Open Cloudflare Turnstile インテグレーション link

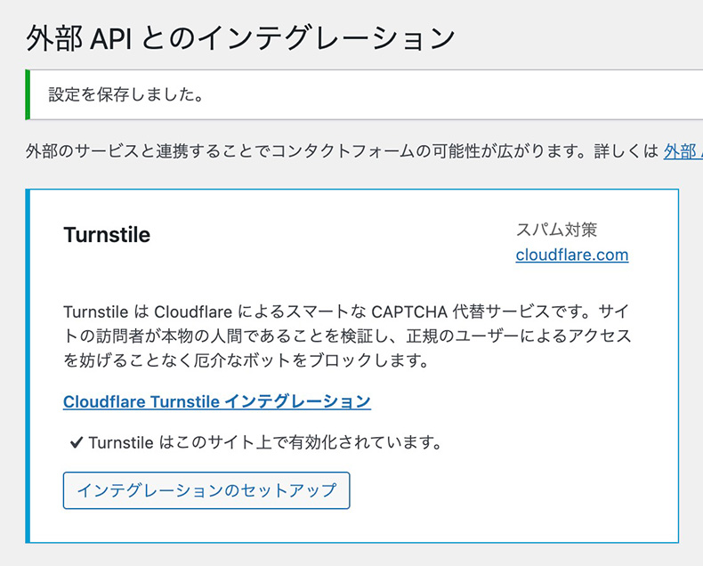[x=217, y=401]
